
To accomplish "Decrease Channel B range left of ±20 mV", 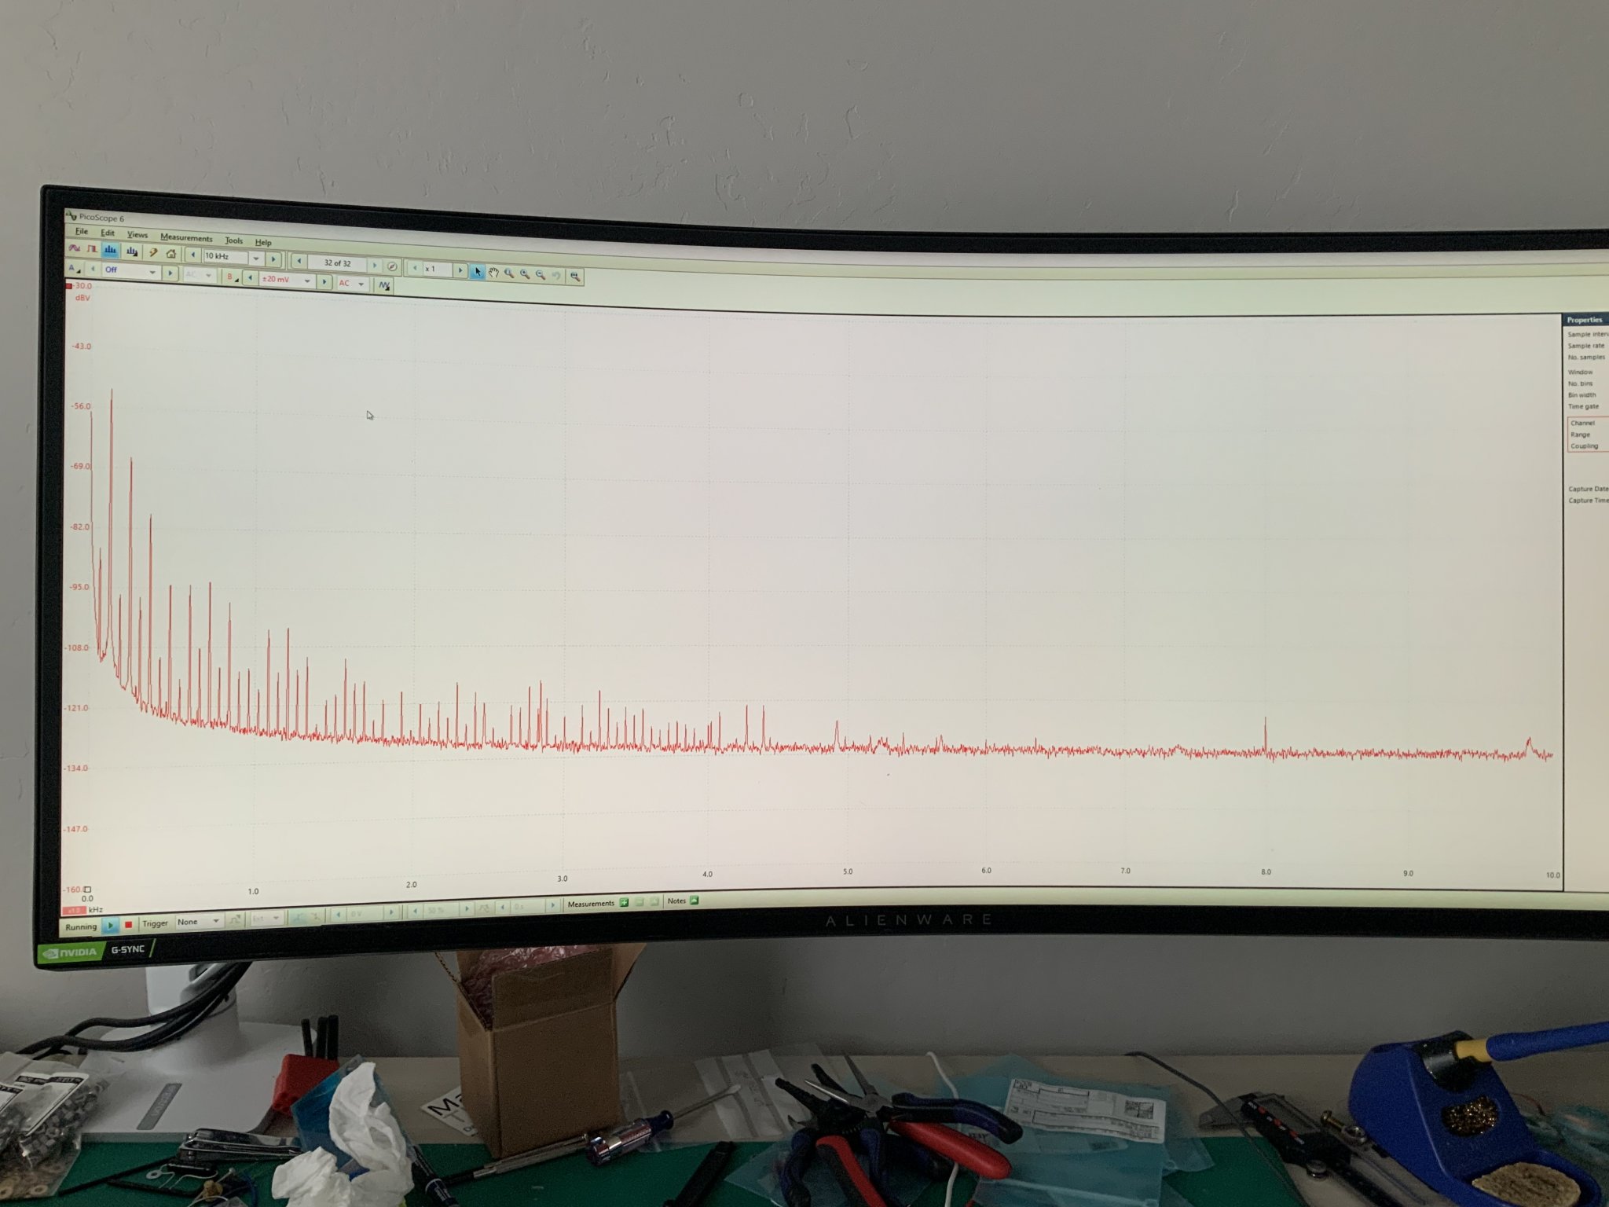I will click(x=250, y=277).
